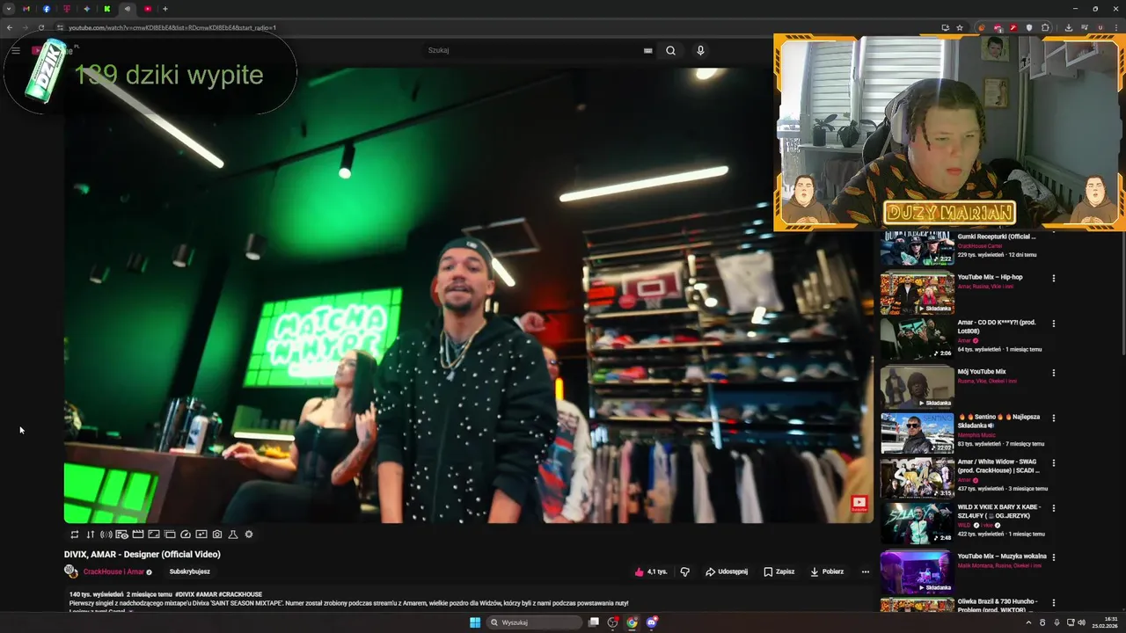Click the YouTube search magnifier button
1126x633 pixels.
point(670,50)
